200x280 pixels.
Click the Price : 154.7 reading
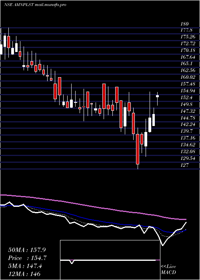pos(28,258)
